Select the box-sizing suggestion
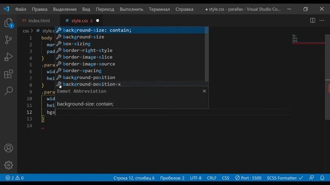This screenshot has width=330, height=185. coord(130,44)
